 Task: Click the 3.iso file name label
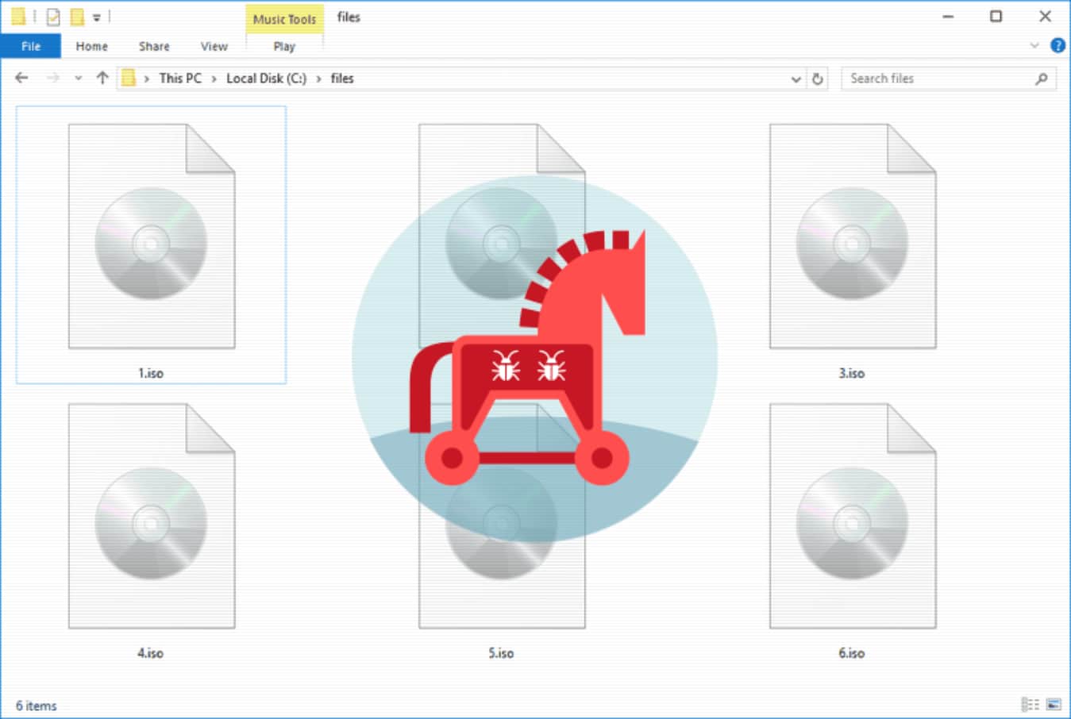point(852,373)
